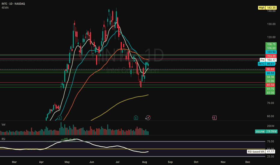Viewport: 280px width, 165px height.
Task: Select the 82.00 green price level label
Action: pyautogui.click(x=270, y=93)
